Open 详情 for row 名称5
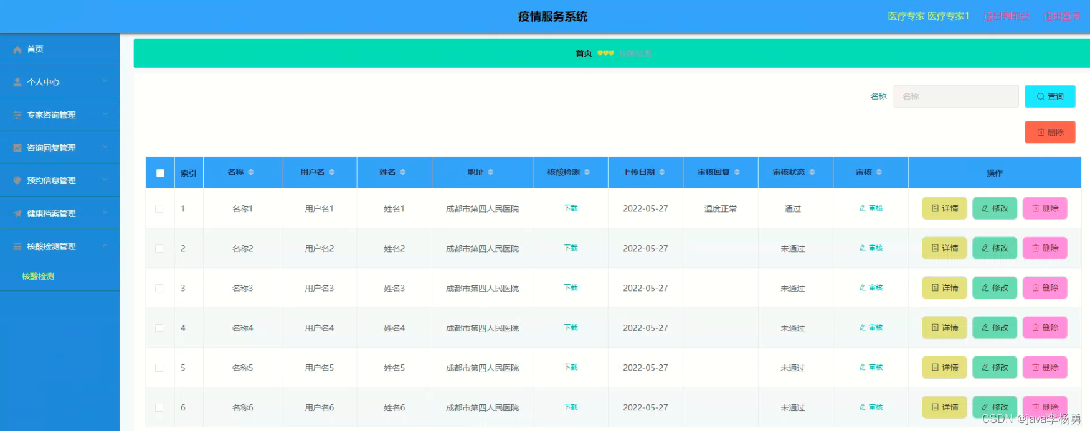The width and height of the screenshot is (1090, 431). point(944,368)
